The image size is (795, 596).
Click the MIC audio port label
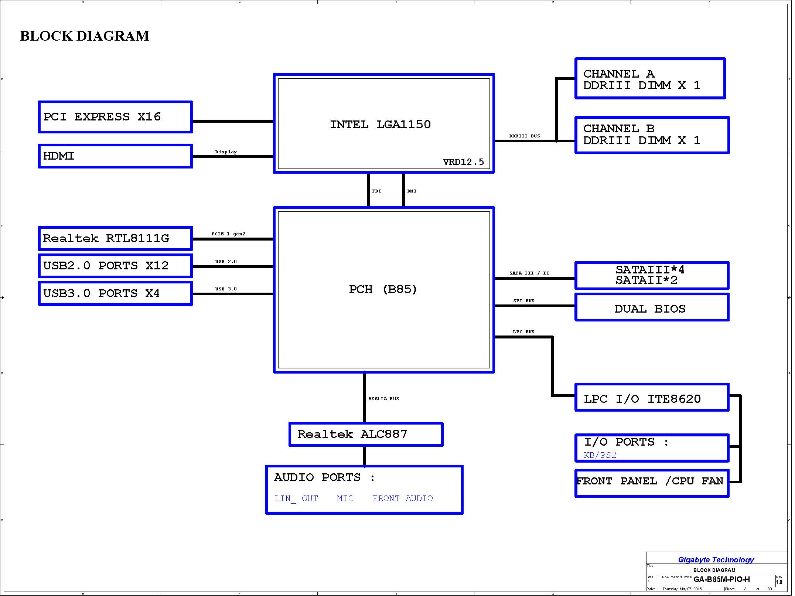tap(345, 498)
